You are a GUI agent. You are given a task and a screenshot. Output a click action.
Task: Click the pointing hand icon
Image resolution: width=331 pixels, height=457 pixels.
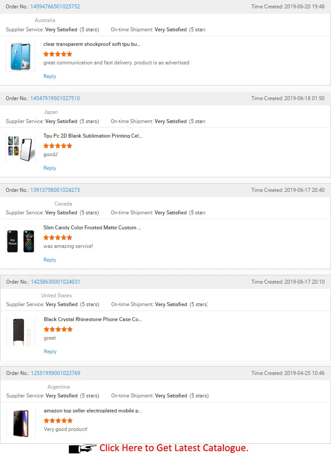(x=83, y=449)
